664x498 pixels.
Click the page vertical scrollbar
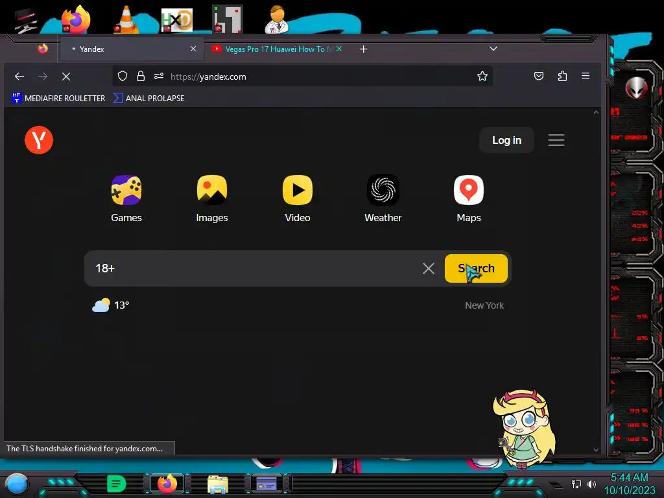click(x=597, y=281)
